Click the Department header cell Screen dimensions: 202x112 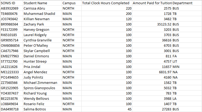pos(182,3)
